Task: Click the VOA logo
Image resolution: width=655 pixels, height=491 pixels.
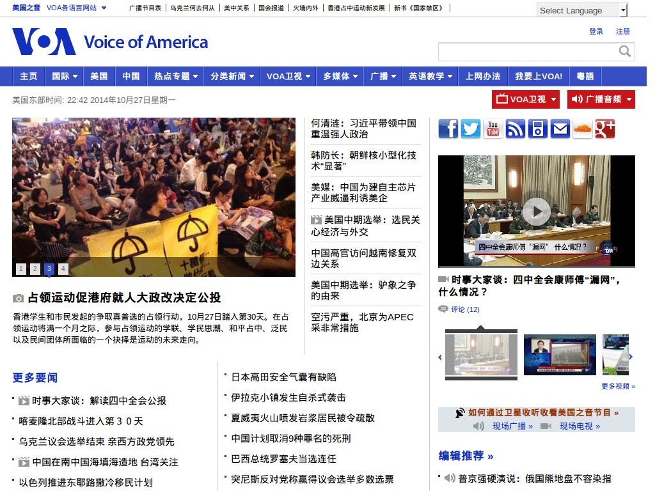Action: (110, 42)
